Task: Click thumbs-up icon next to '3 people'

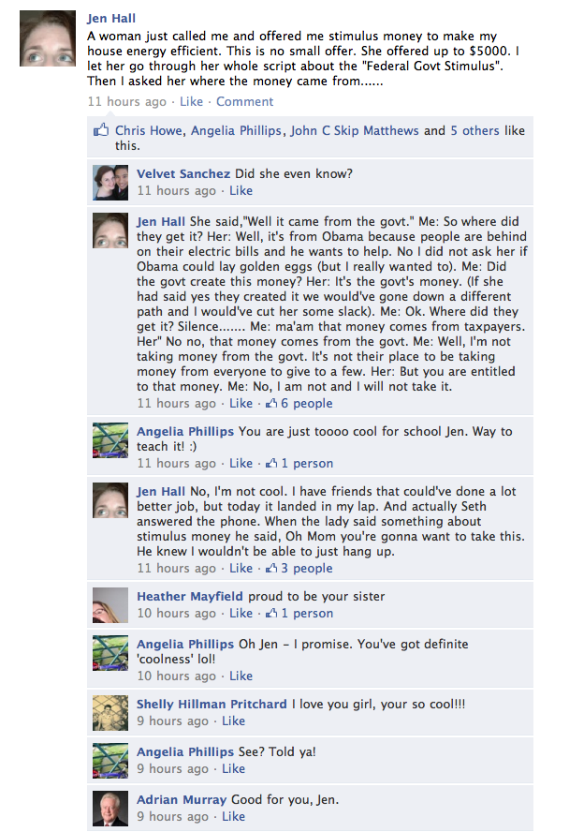Action: 271,569
